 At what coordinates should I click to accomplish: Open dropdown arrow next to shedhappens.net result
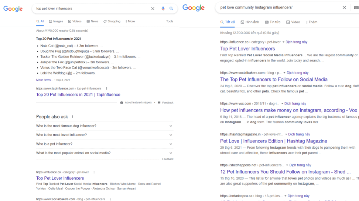coord(287,165)
